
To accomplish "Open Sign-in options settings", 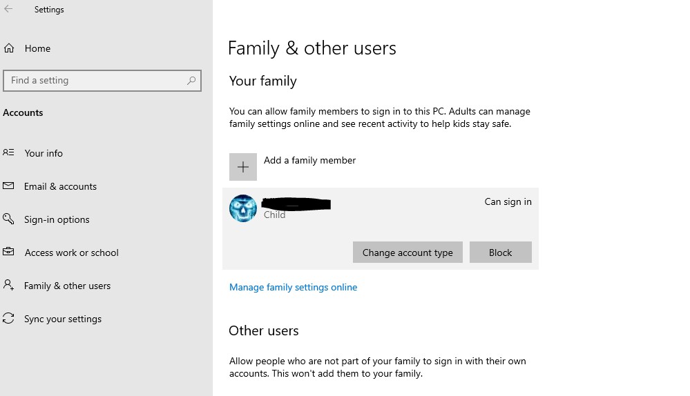I will click(x=57, y=219).
